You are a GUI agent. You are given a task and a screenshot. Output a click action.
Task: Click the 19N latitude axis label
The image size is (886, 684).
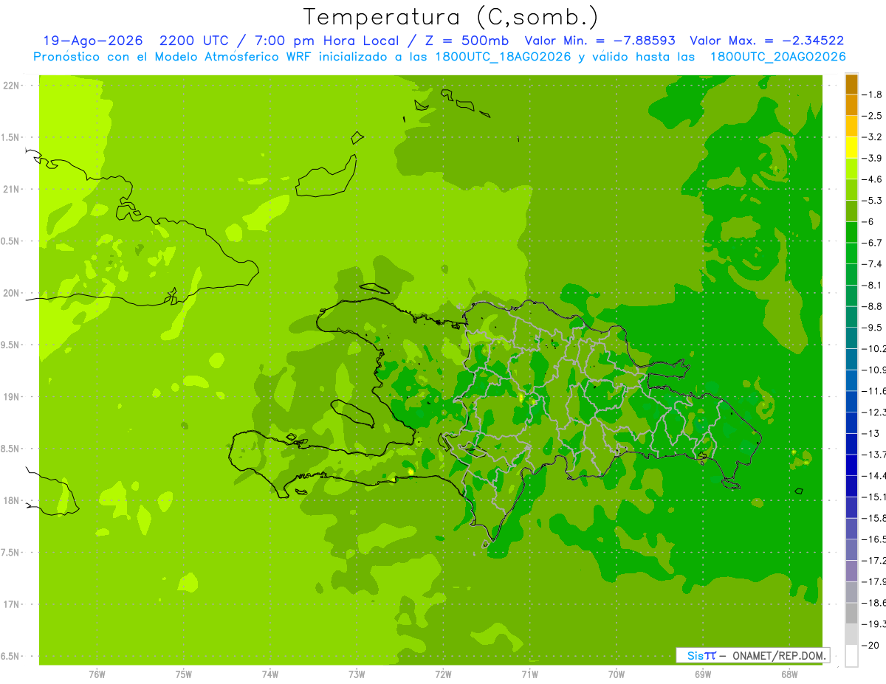click(11, 397)
